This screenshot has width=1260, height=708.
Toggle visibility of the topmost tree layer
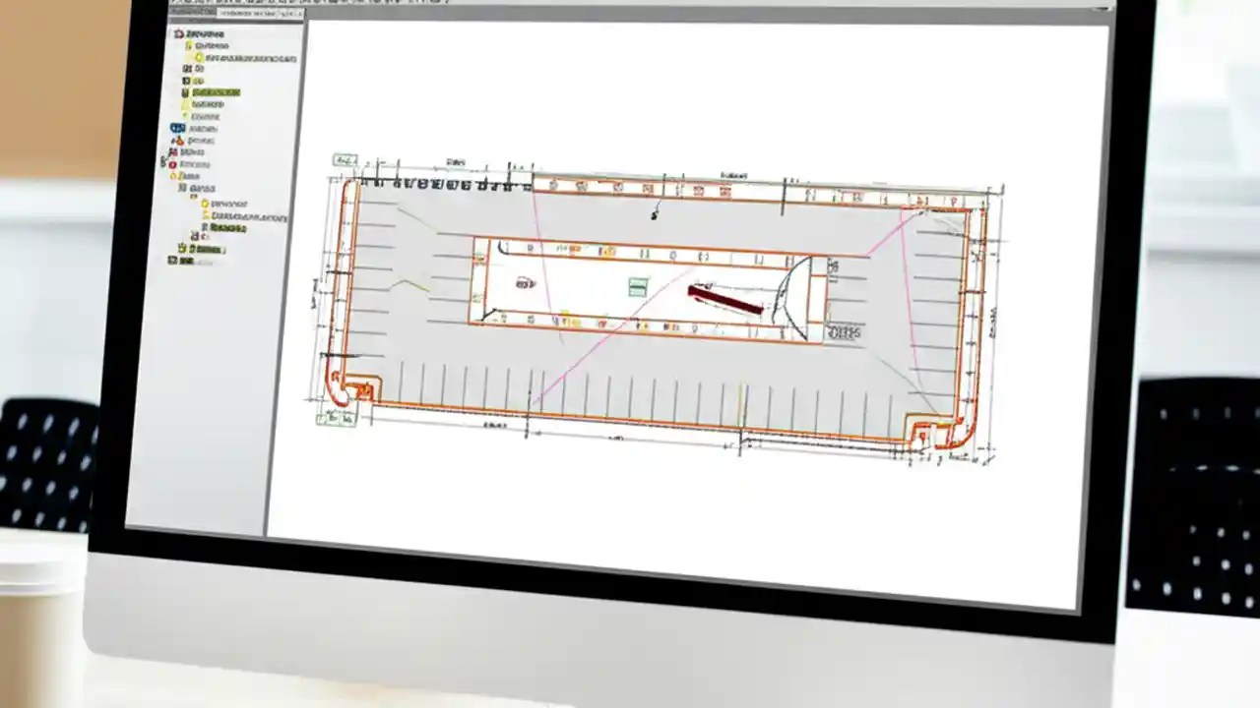pos(180,34)
